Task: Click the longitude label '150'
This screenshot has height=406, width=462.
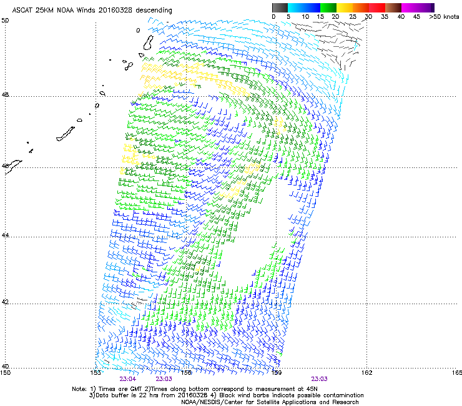Action: tap(6, 373)
